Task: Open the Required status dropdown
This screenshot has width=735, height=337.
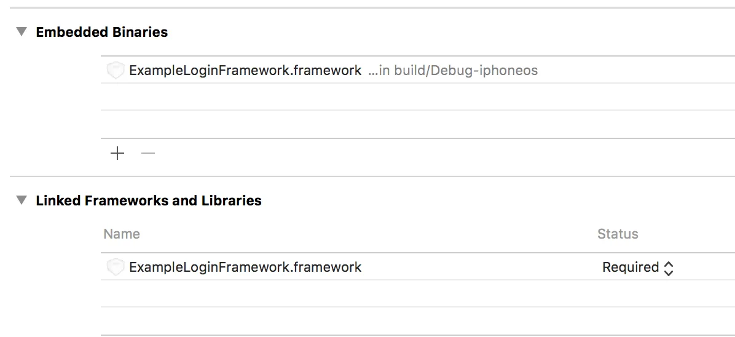Action: click(631, 268)
